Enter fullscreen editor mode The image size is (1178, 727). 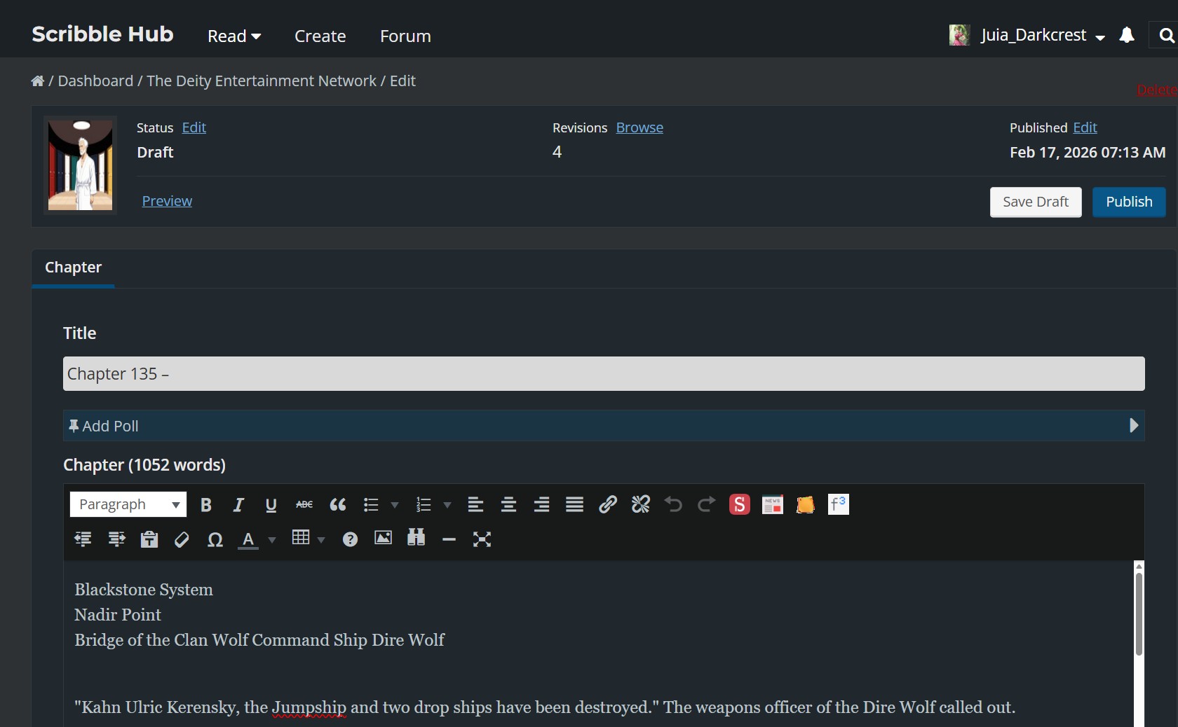point(482,539)
